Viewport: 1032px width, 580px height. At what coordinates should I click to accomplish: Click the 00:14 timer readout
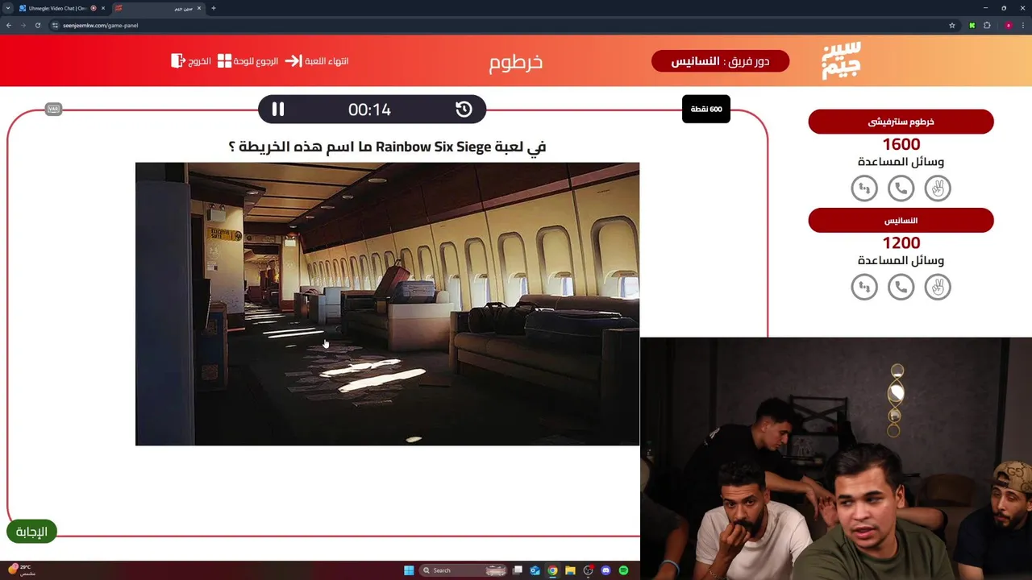(x=369, y=110)
